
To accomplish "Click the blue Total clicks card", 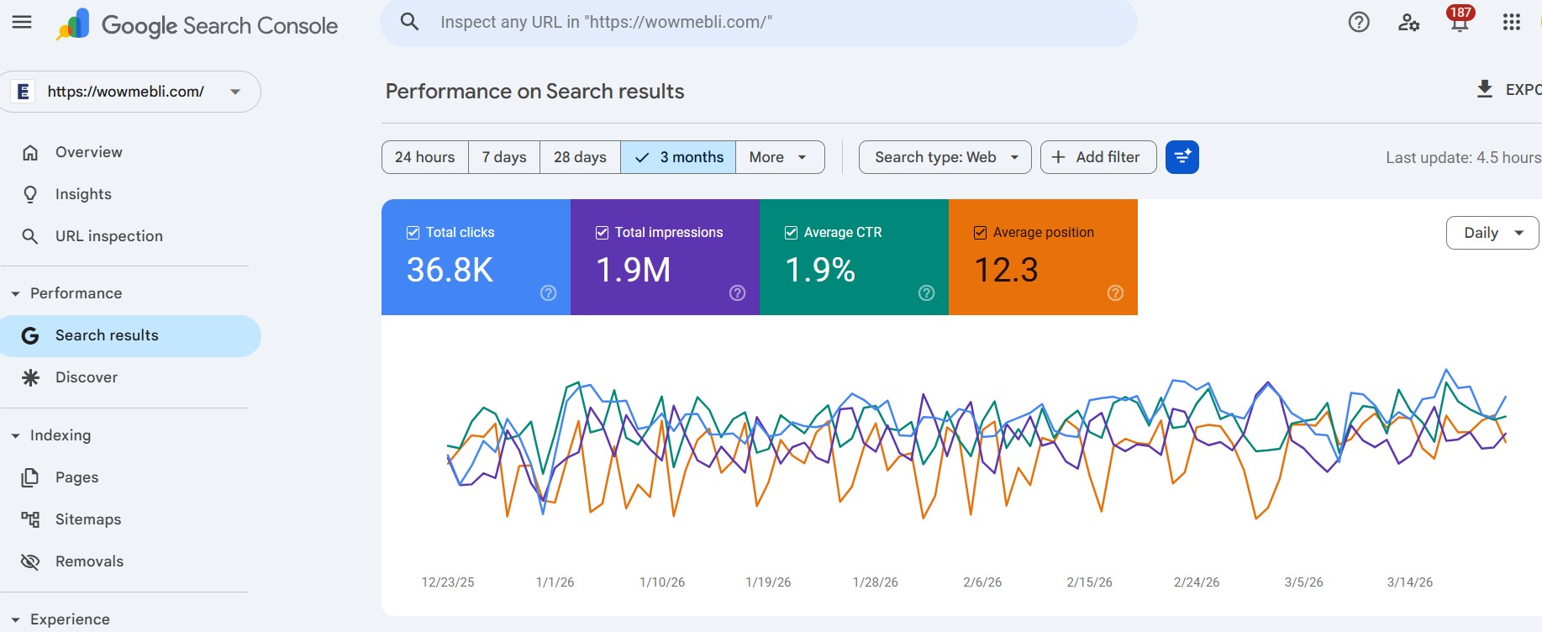I will [x=476, y=257].
